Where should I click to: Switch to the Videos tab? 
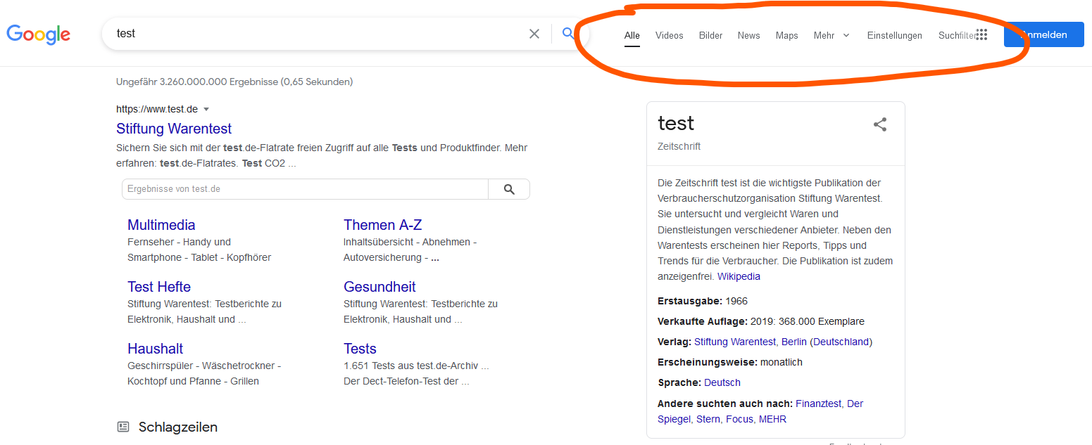(670, 35)
